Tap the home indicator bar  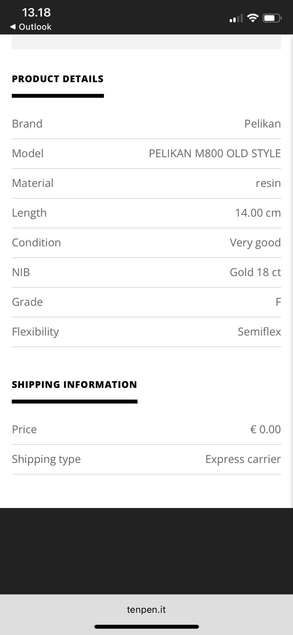[x=146, y=627]
